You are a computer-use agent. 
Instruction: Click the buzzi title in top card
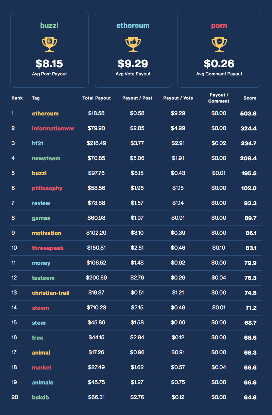49,25
